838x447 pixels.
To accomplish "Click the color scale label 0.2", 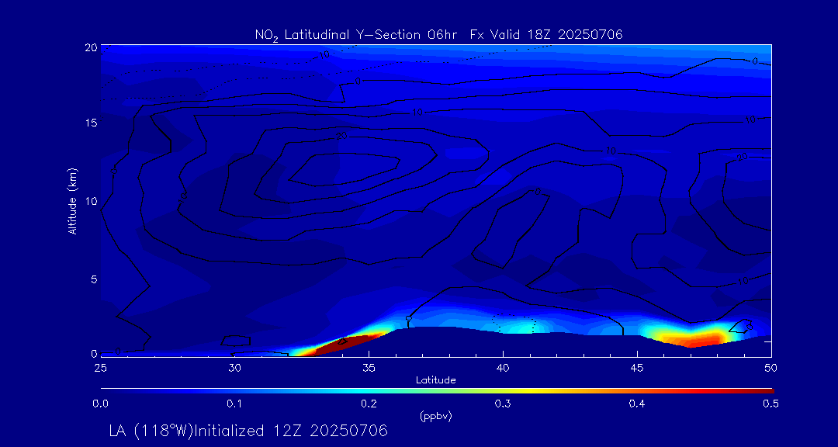I will point(369,404).
